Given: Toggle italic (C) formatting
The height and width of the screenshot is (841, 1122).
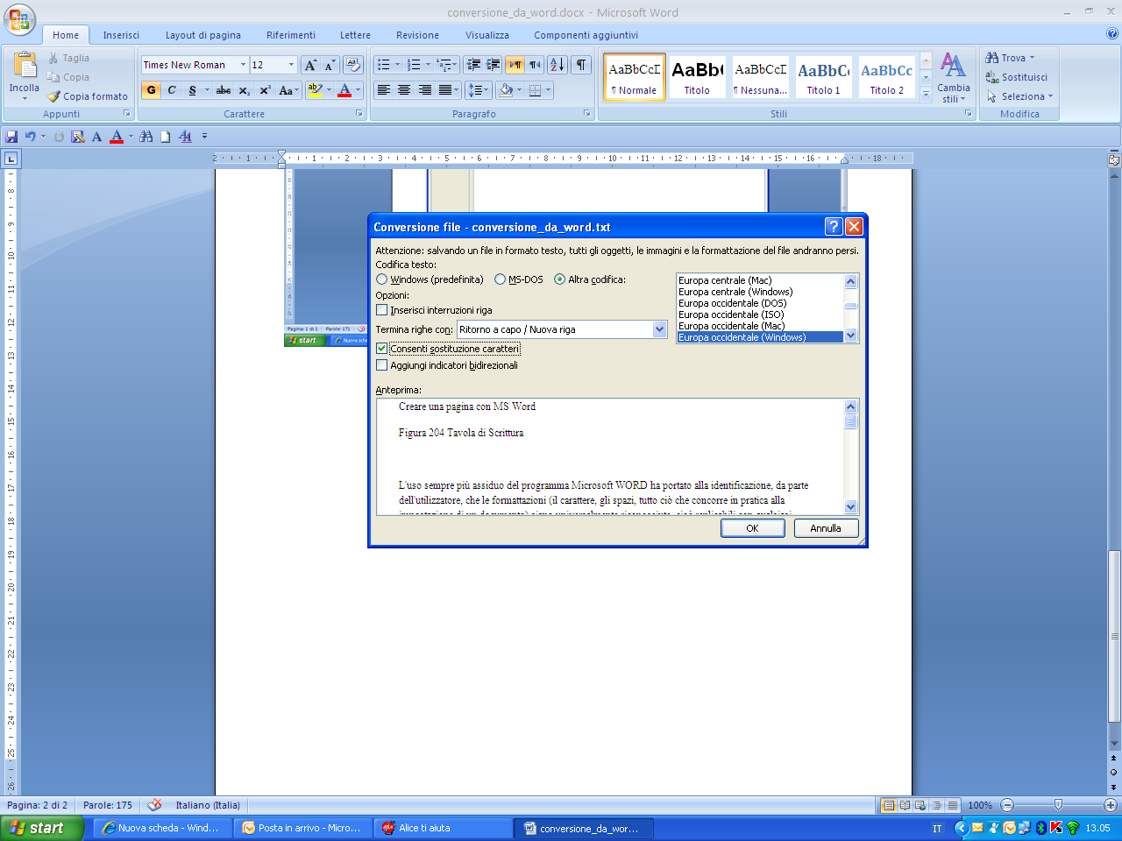Looking at the screenshot, I should 172,90.
